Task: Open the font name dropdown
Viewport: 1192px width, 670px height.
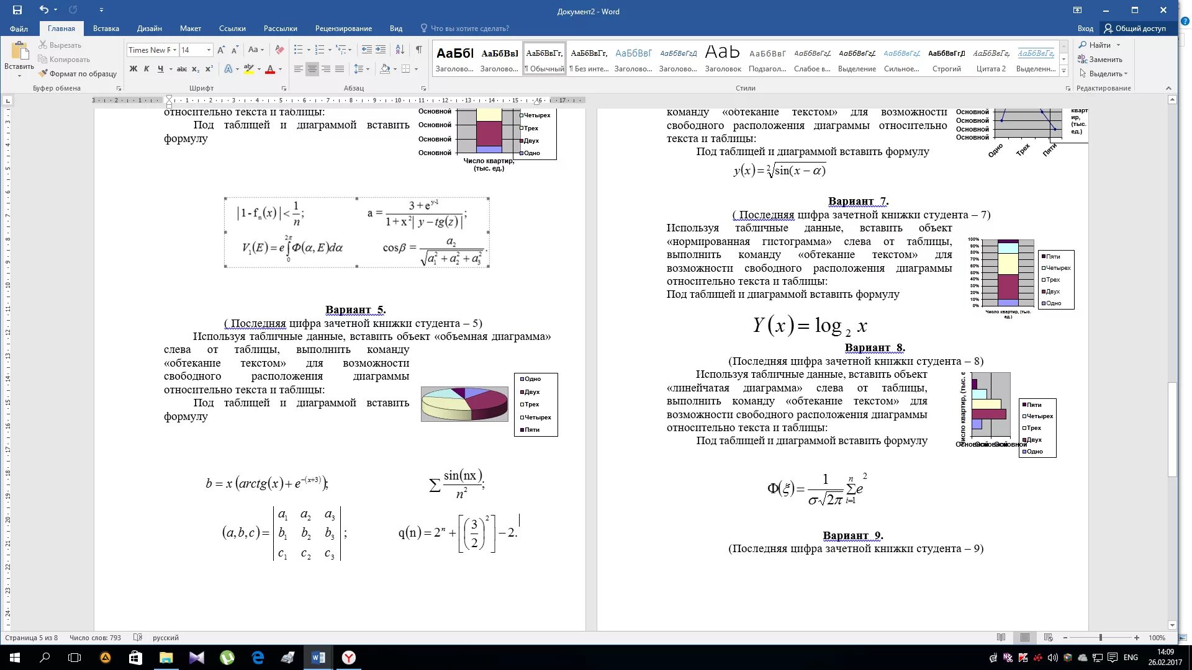Action: coord(175,50)
